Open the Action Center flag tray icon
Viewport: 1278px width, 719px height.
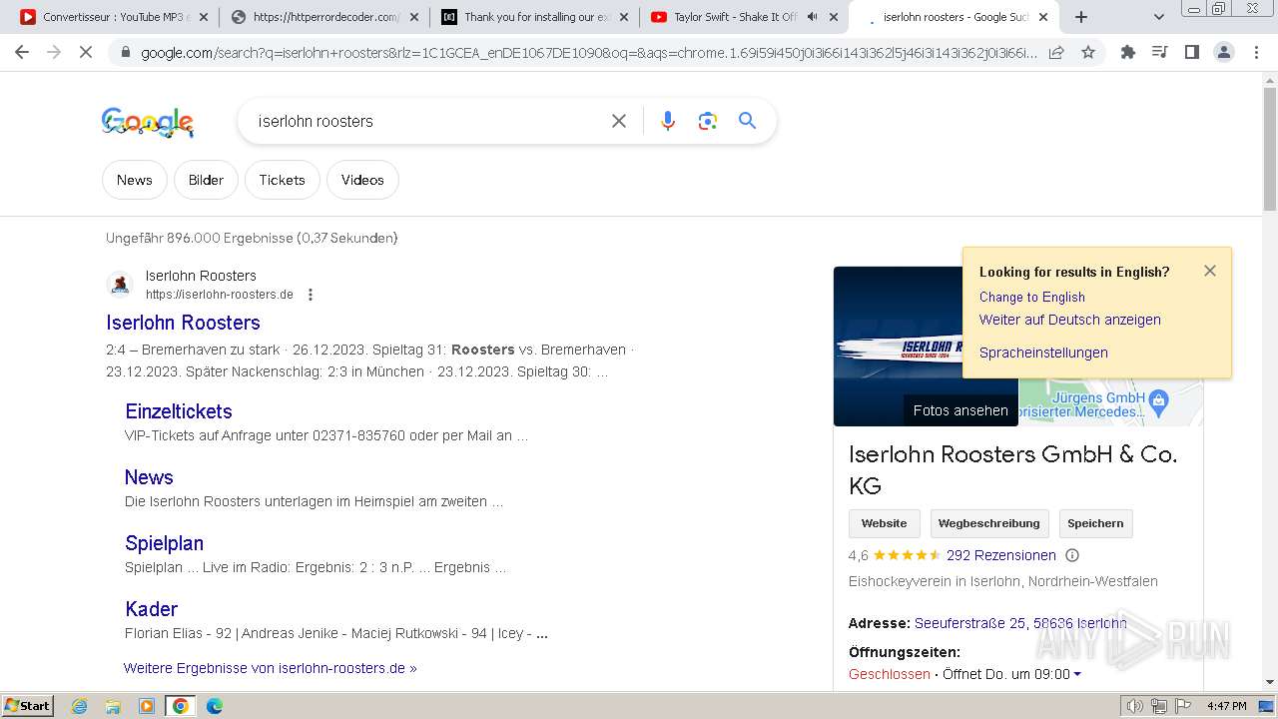(x=1183, y=706)
